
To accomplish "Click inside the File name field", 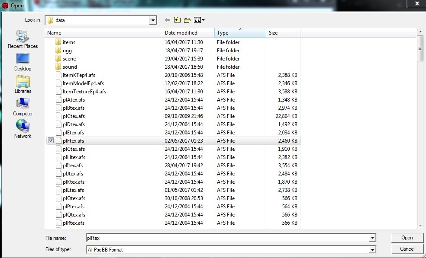I will 227,238.
